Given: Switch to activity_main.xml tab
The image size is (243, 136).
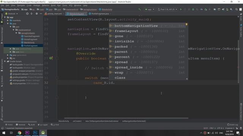Looking at the screenshot, I should 54,14.
